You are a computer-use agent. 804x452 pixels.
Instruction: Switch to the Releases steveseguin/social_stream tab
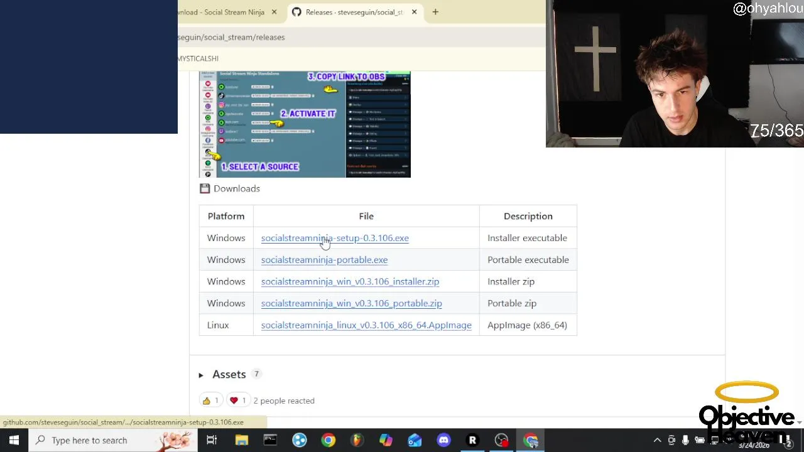(355, 12)
